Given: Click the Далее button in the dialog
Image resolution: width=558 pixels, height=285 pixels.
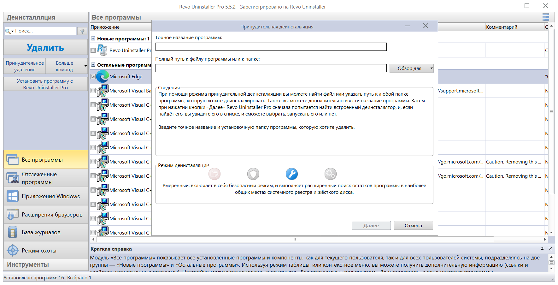Looking at the screenshot, I should pos(371,225).
